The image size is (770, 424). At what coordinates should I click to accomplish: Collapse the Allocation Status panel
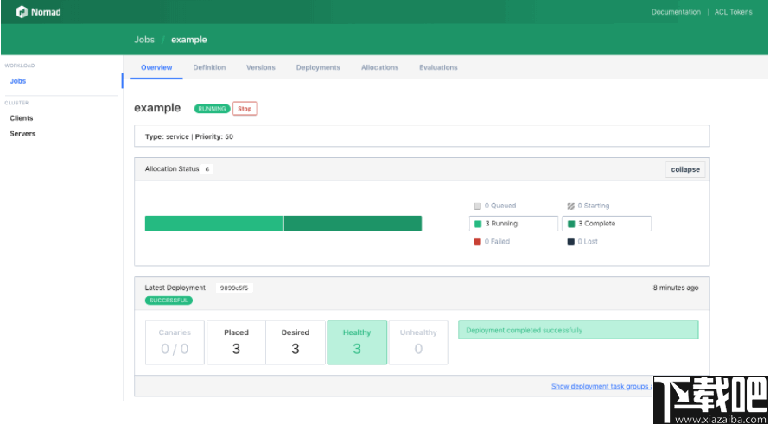pos(685,169)
